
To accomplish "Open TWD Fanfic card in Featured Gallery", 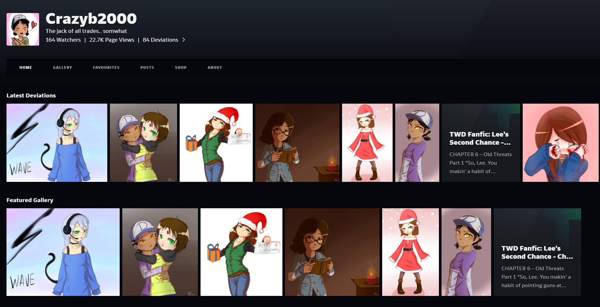I will click(x=537, y=252).
